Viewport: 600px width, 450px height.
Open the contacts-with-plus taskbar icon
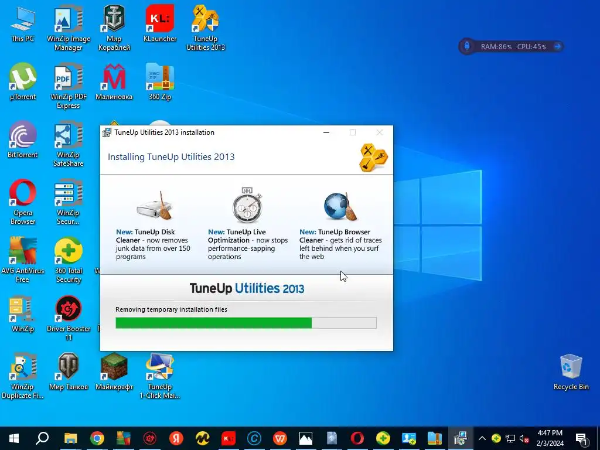[408, 438]
